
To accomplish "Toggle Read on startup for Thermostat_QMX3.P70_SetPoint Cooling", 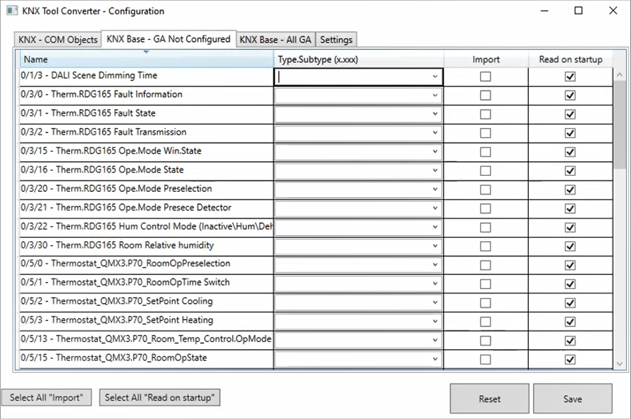I will pyautogui.click(x=570, y=302).
